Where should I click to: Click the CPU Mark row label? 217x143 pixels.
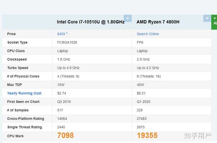tap(15, 136)
